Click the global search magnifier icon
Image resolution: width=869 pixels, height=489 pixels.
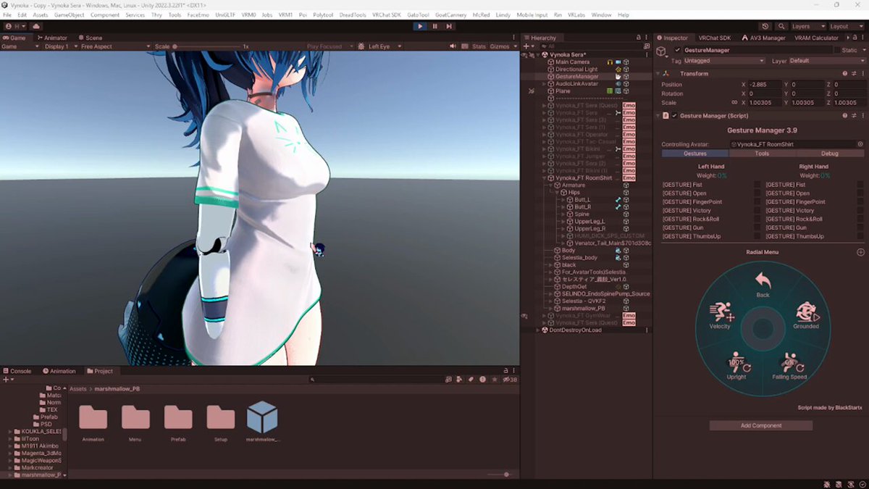(x=781, y=26)
